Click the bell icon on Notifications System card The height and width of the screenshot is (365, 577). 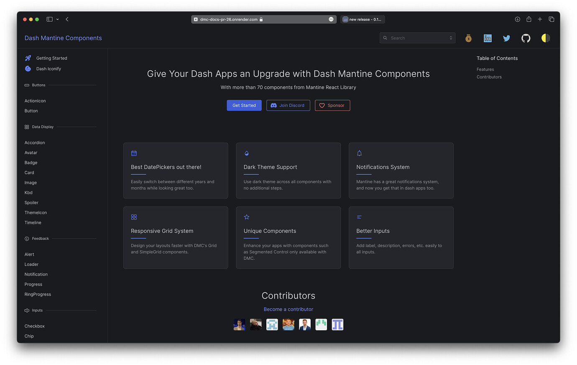pos(359,153)
